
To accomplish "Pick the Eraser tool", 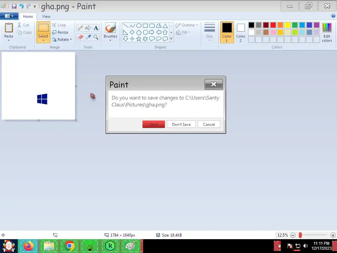I will [80, 37].
